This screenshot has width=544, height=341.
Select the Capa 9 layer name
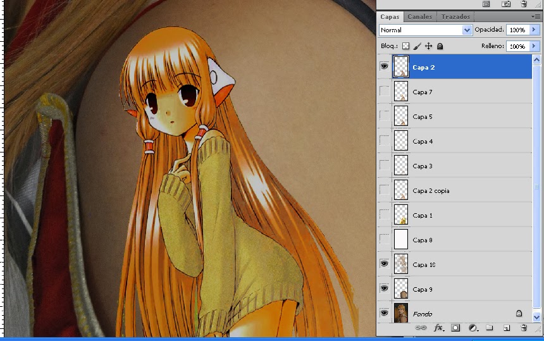point(422,289)
